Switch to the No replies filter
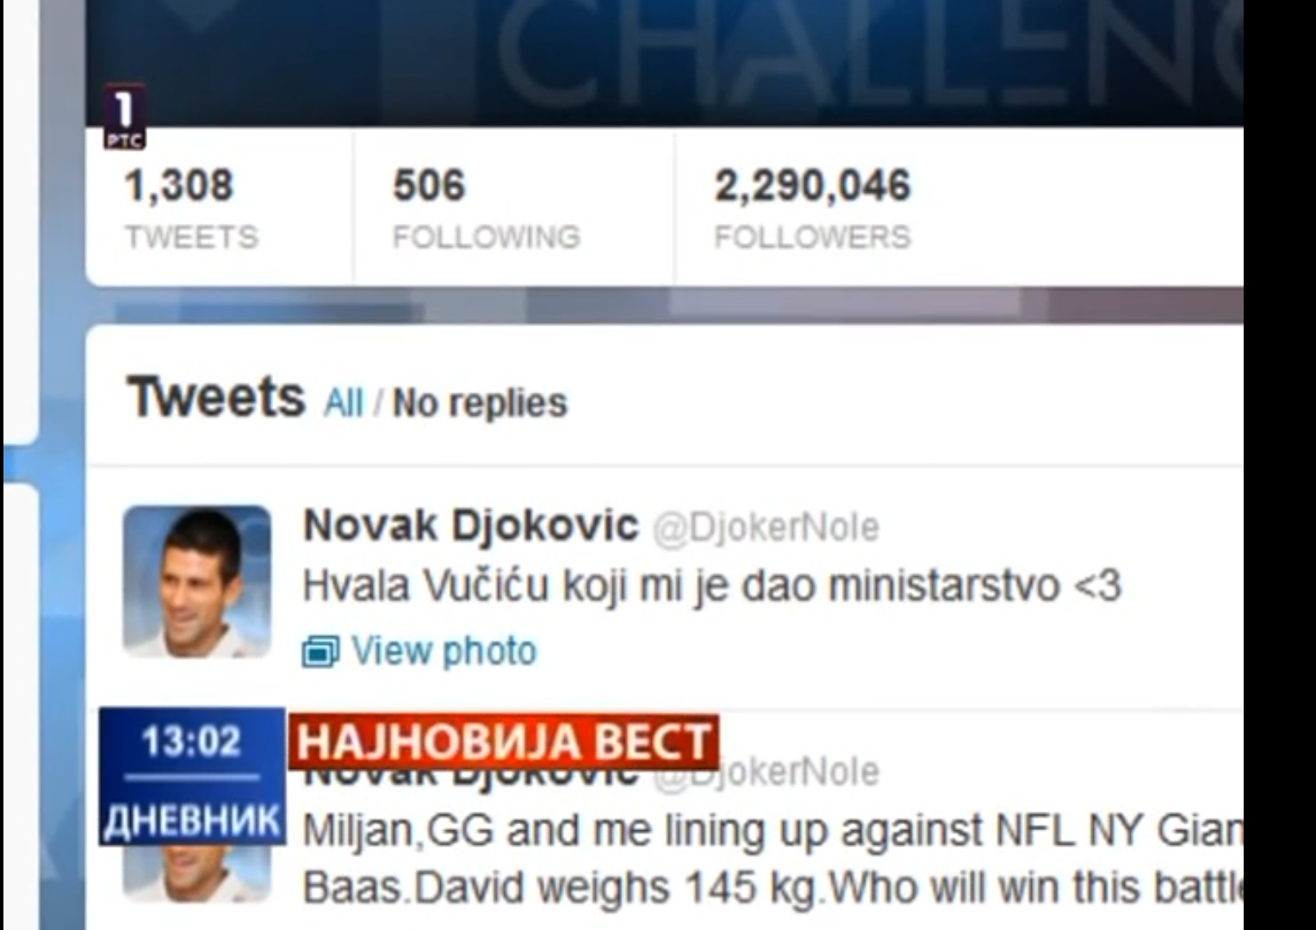This screenshot has width=1316, height=930. 480,403
